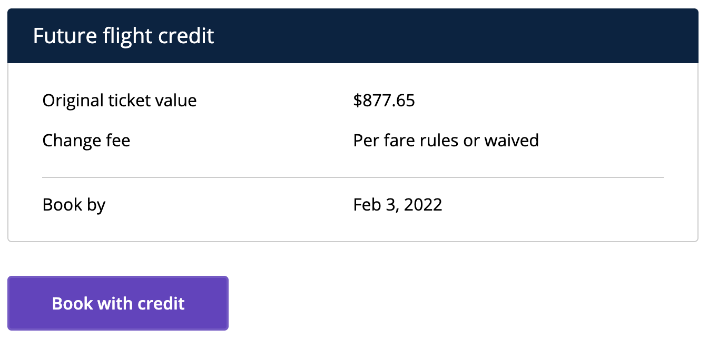Viewport: 708px width, 339px height.
Task: Select the Change fee label
Action: tap(86, 141)
